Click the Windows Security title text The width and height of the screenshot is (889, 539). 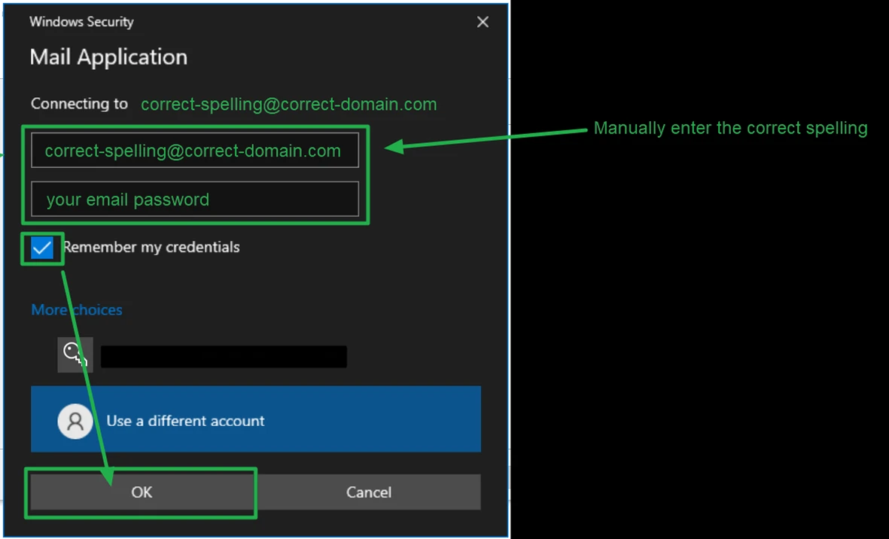point(81,22)
